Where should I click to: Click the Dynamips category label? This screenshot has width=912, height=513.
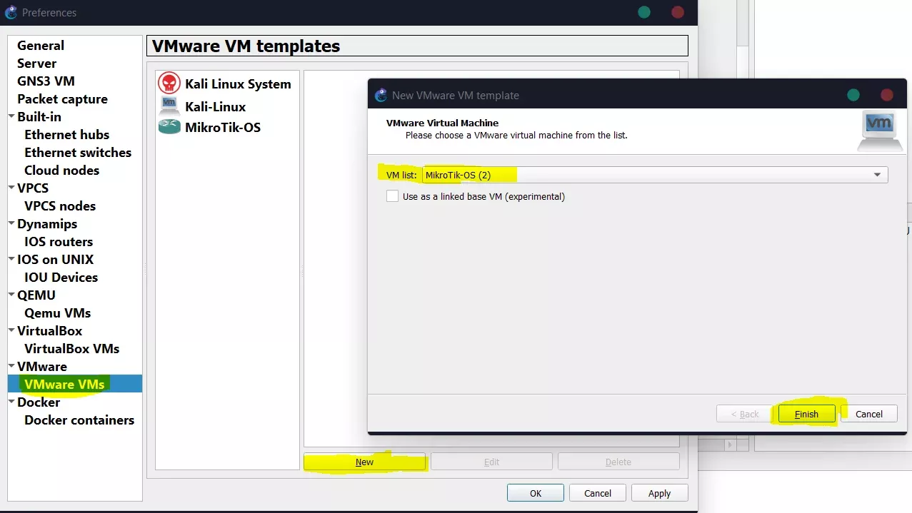click(x=47, y=224)
